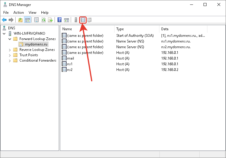Collapse the WIN-LIVFRVQFMKO server node
226x158 pixels.
4,34
